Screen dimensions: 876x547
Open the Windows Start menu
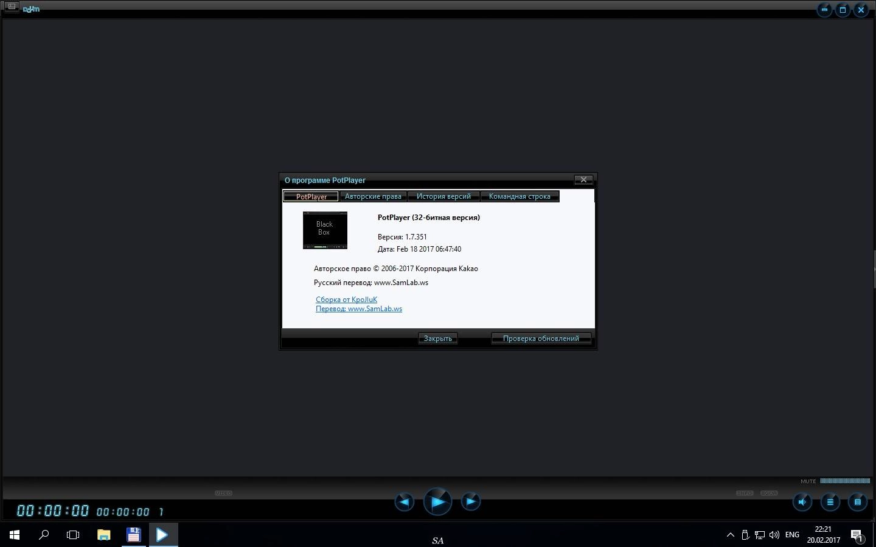[x=15, y=535]
